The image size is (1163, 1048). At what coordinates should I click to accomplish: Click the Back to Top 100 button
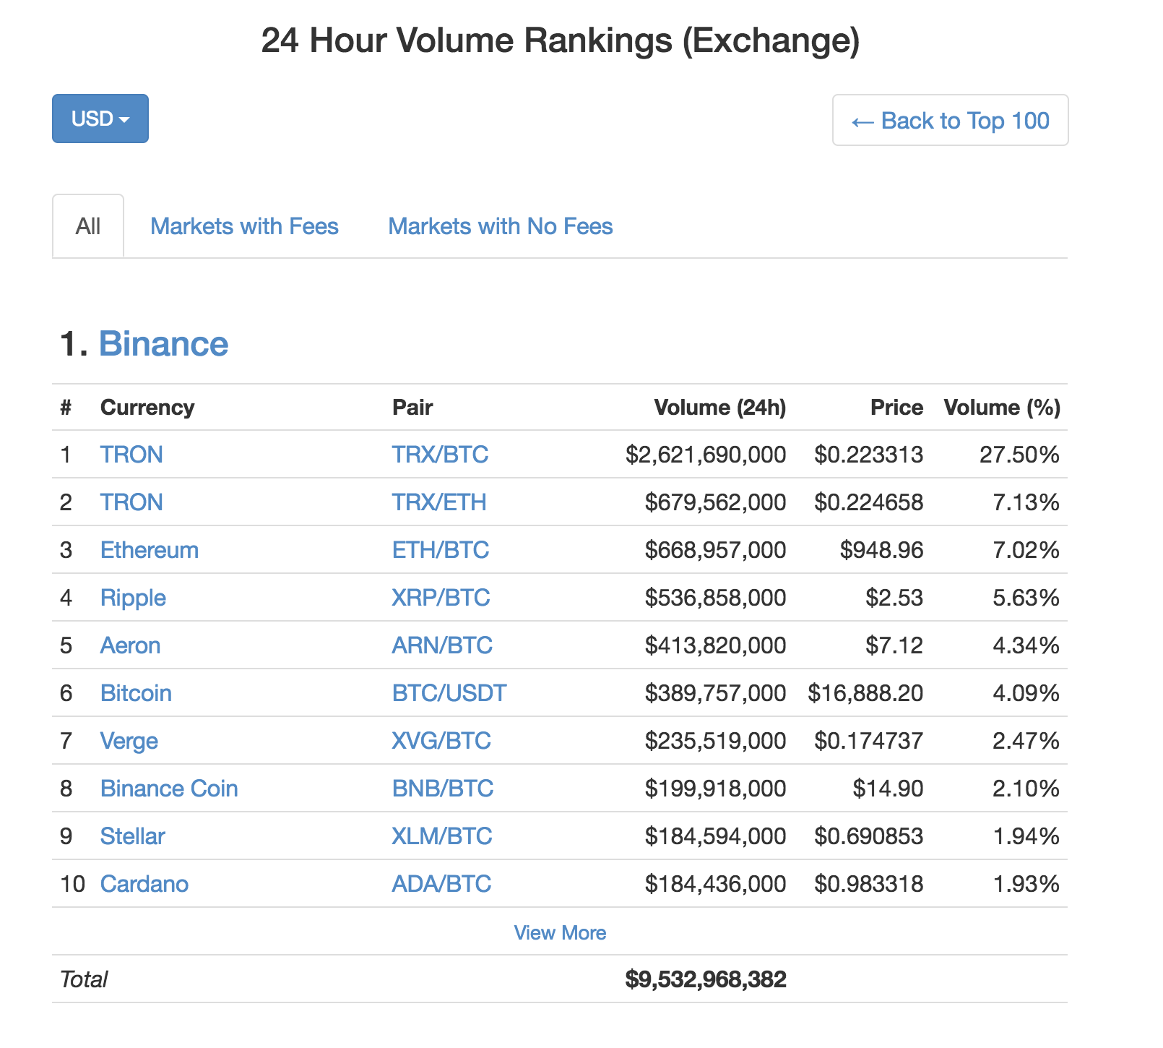tap(950, 120)
